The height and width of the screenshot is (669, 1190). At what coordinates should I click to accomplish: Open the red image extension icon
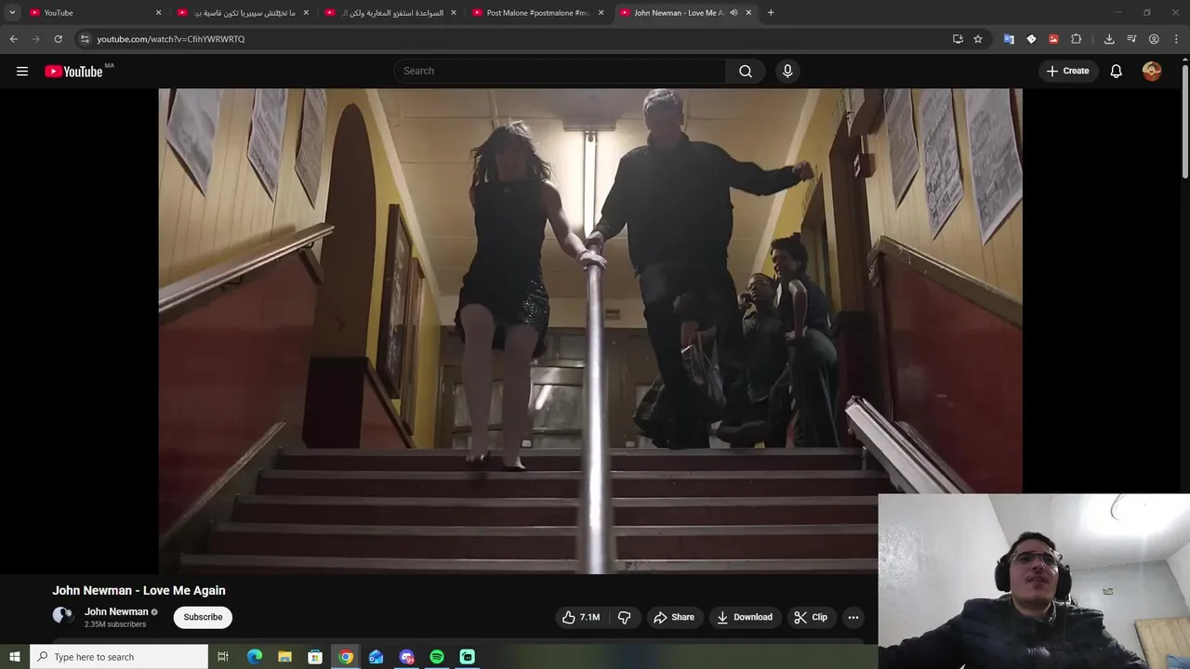(1053, 39)
